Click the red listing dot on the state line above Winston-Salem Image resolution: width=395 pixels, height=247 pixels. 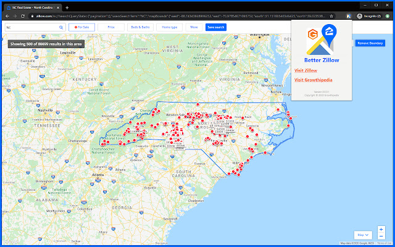197,104
